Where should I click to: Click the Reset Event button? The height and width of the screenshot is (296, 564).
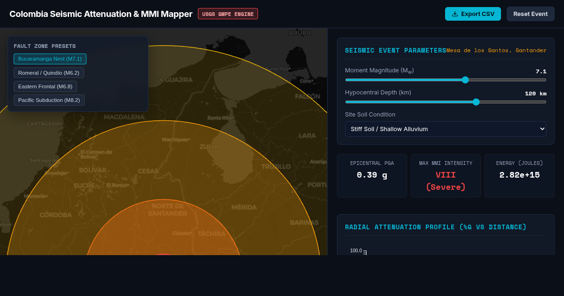coord(530,14)
